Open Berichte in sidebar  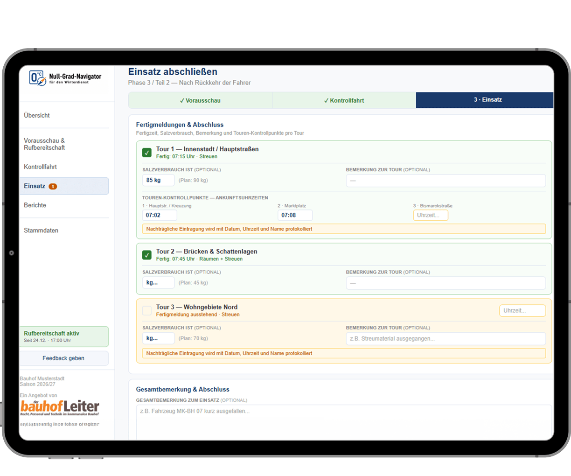point(35,205)
